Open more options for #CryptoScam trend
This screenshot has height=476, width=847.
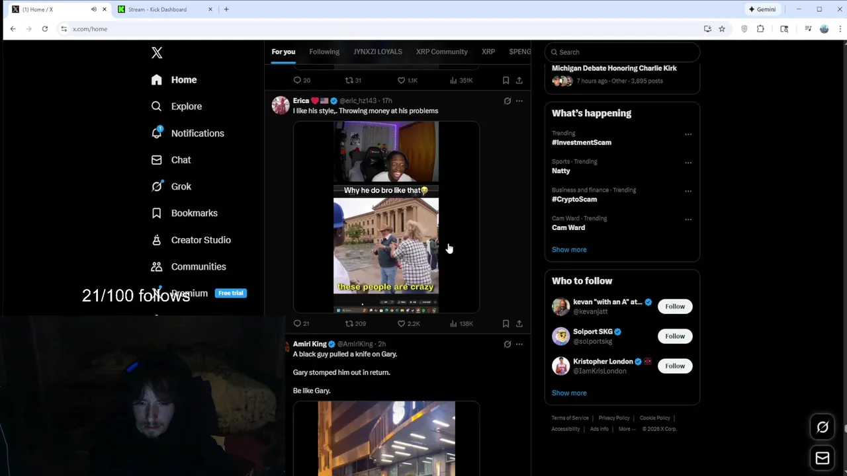[x=688, y=191]
